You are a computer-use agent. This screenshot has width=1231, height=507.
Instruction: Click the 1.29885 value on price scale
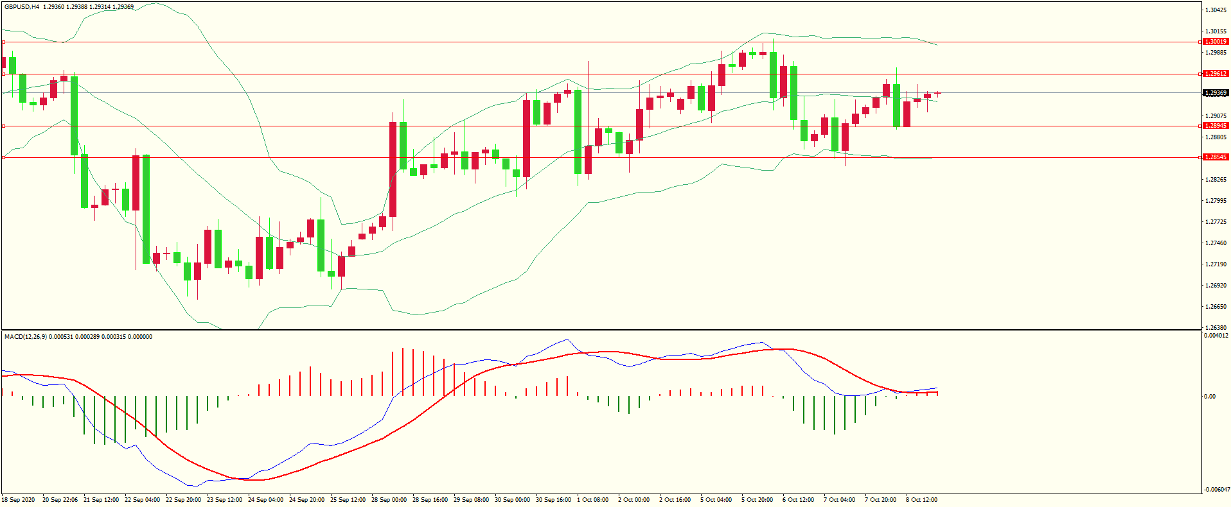[1216, 53]
